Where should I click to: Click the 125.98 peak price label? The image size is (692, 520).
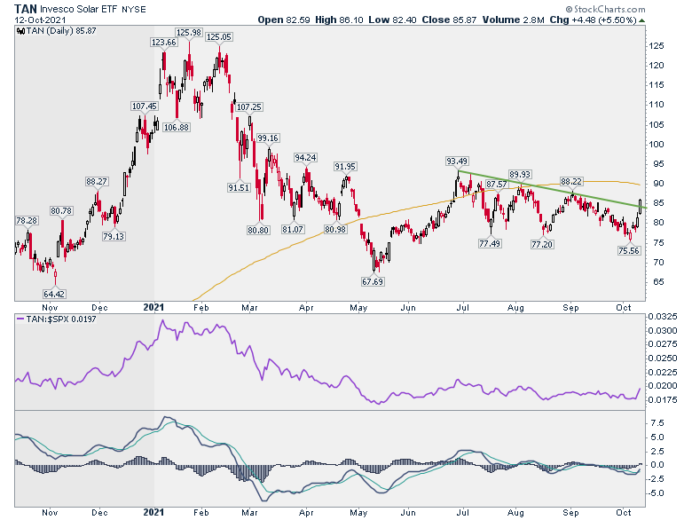(x=188, y=32)
